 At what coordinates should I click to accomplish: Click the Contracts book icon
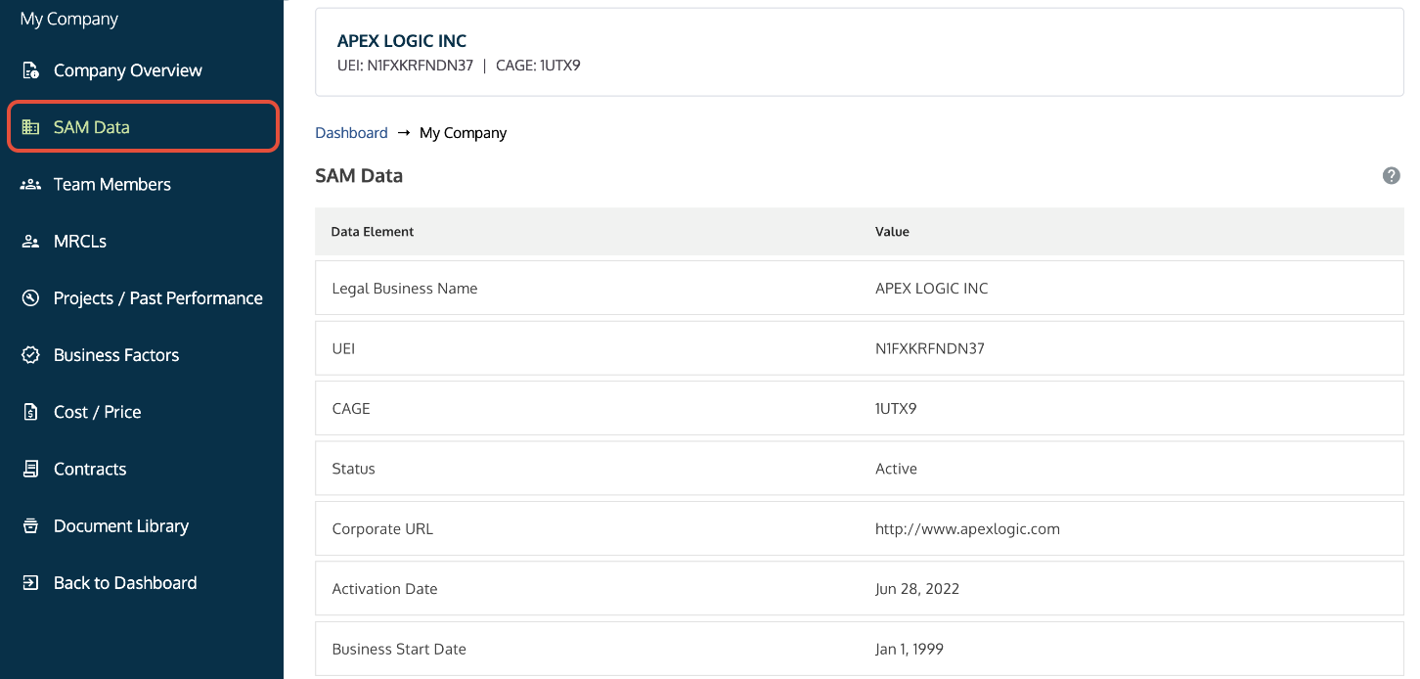point(30,469)
